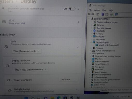Collapse the Display adapters tree node
Viewport: 132px width, 99px height.
tap(91, 42)
